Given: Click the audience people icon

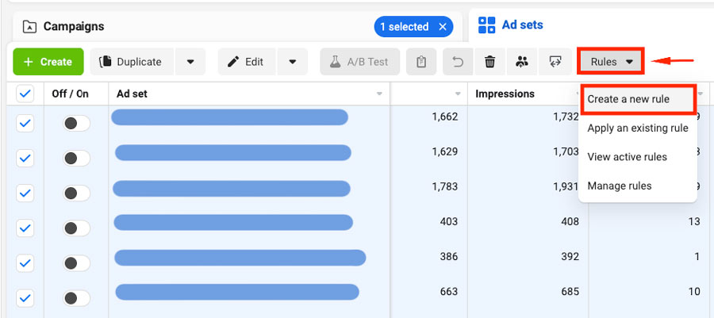Looking at the screenshot, I should click(x=522, y=62).
